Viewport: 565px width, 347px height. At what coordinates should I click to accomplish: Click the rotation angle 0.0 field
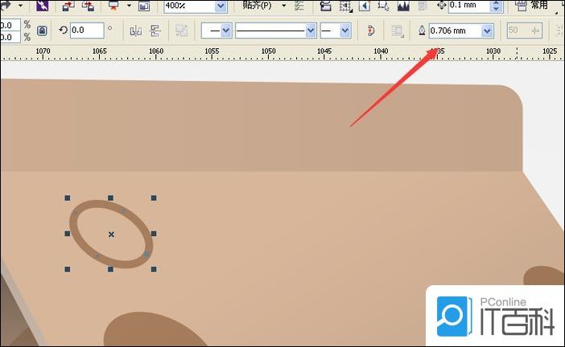pyautogui.click(x=87, y=31)
